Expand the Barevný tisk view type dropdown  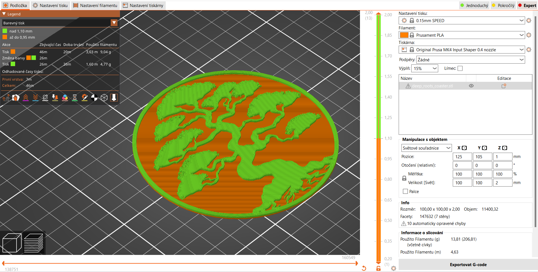click(60, 23)
